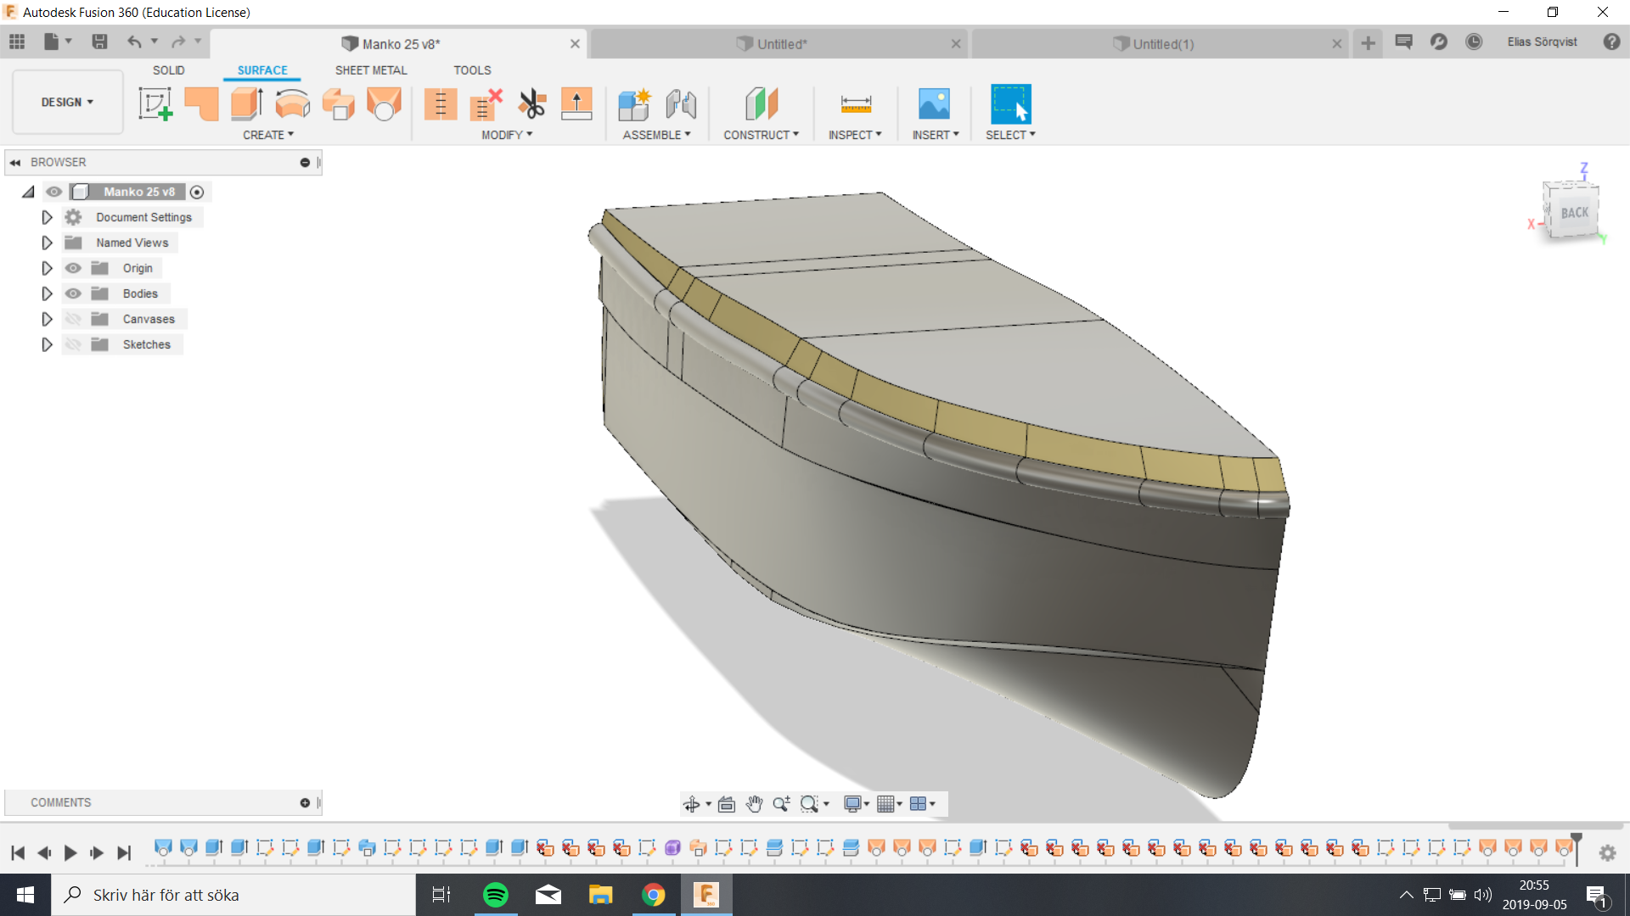Hide the Bodies folder in the browser
Screen dimensions: 1630x916
coord(75,293)
